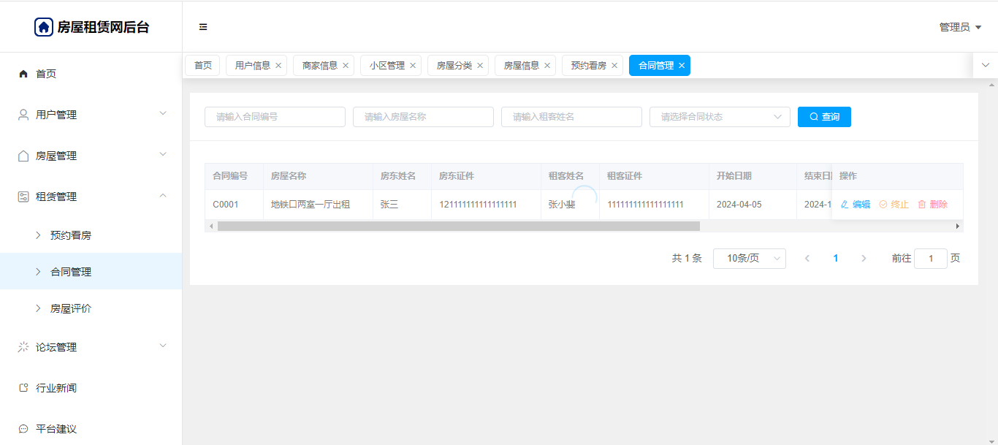
Task: Click the 删除 trash icon for C0001
Action: point(922,205)
